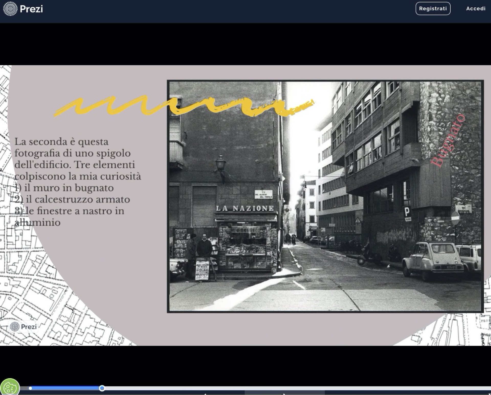Image resolution: width=491 pixels, height=395 pixels.
Task: Click the text line 'il calcestruzzo armato'
Action: [x=78, y=199]
